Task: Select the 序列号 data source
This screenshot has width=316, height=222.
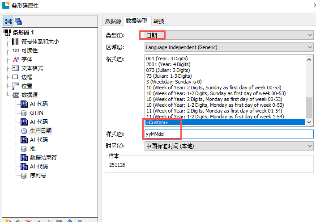Action: (38, 176)
